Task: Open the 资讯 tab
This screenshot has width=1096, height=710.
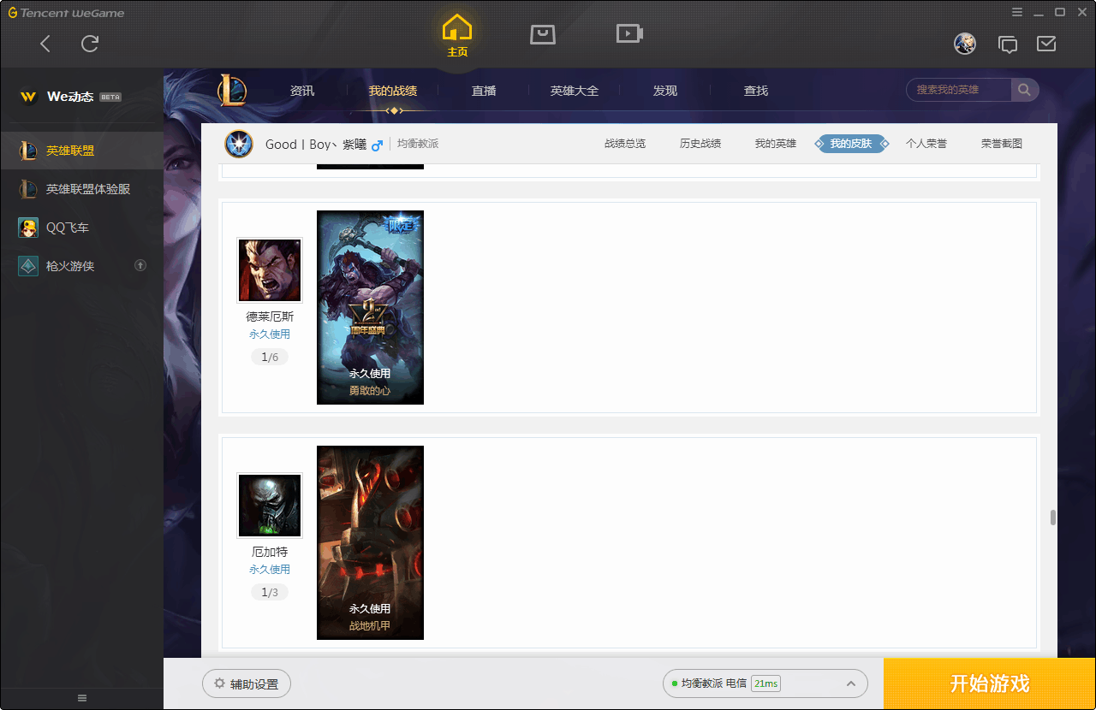Action: click(302, 91)
